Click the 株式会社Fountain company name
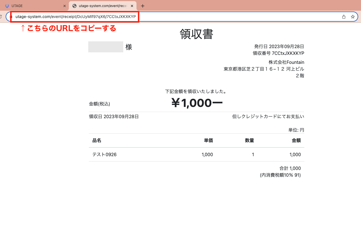The image size is (361, 240). [x=286, y=62]
